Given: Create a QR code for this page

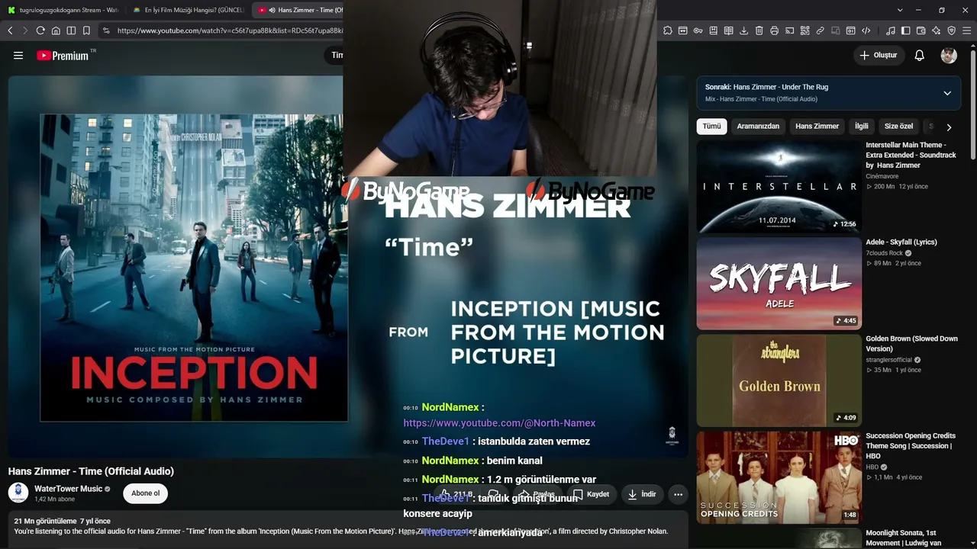Looking at the screenshot, I should pyautogui.click(x=805, y=30).
